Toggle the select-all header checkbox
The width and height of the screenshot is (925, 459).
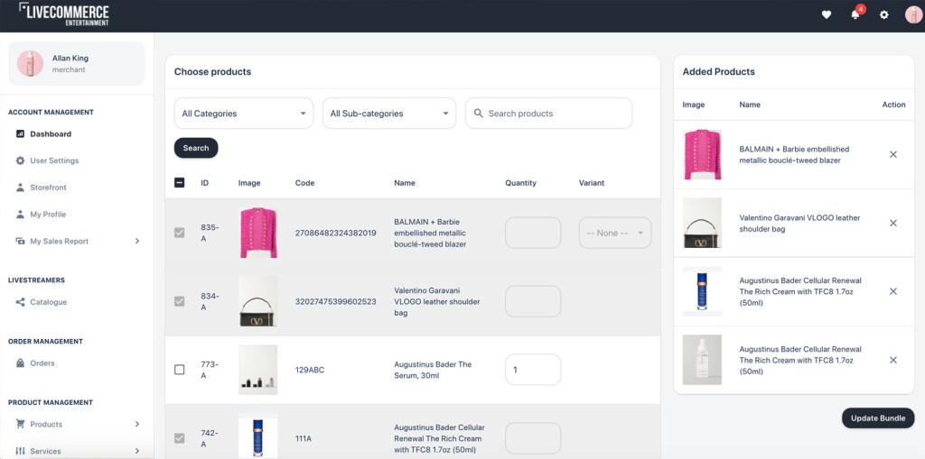pos(179,183)
